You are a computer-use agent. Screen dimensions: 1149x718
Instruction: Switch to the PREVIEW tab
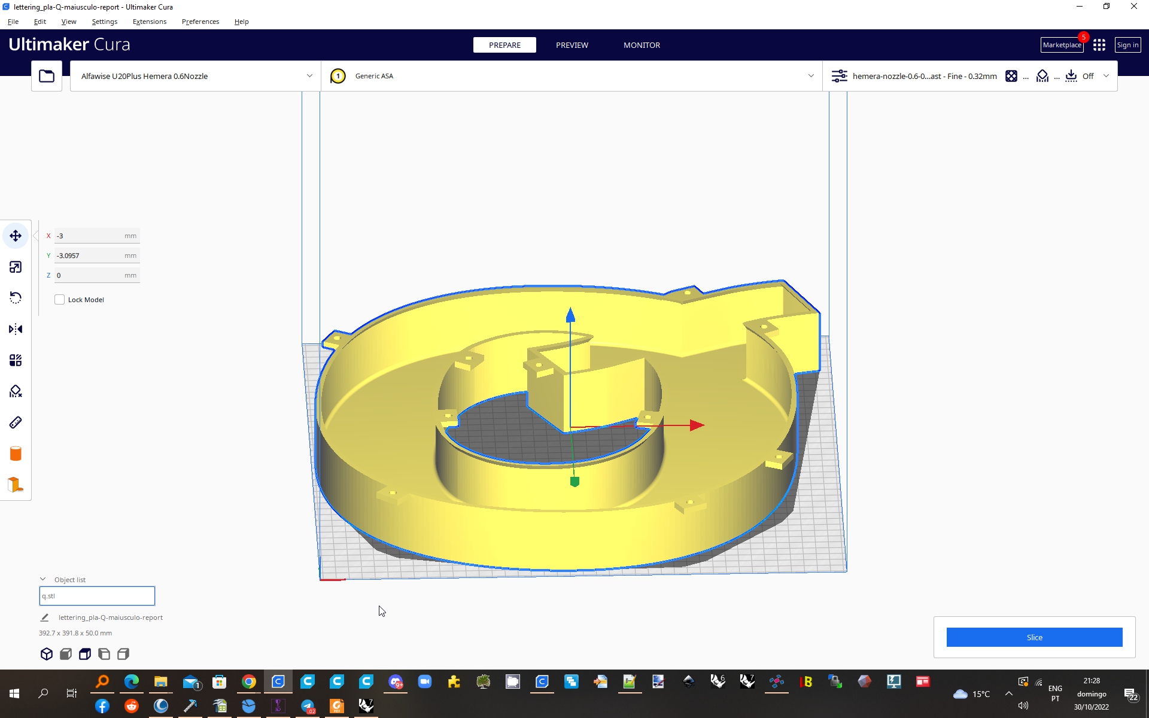coord(572,45)
